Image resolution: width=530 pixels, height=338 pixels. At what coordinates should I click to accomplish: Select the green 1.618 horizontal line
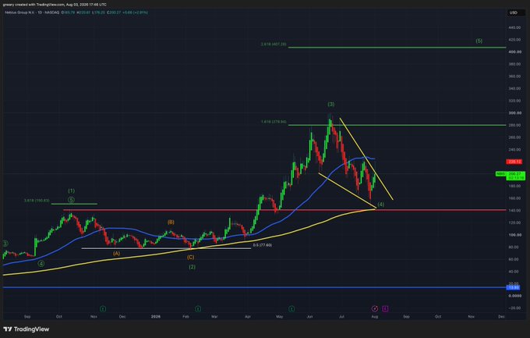pyautogui.click(x=397, y=126)
